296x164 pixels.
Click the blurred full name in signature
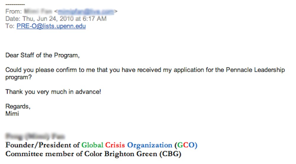pos(35,137)
